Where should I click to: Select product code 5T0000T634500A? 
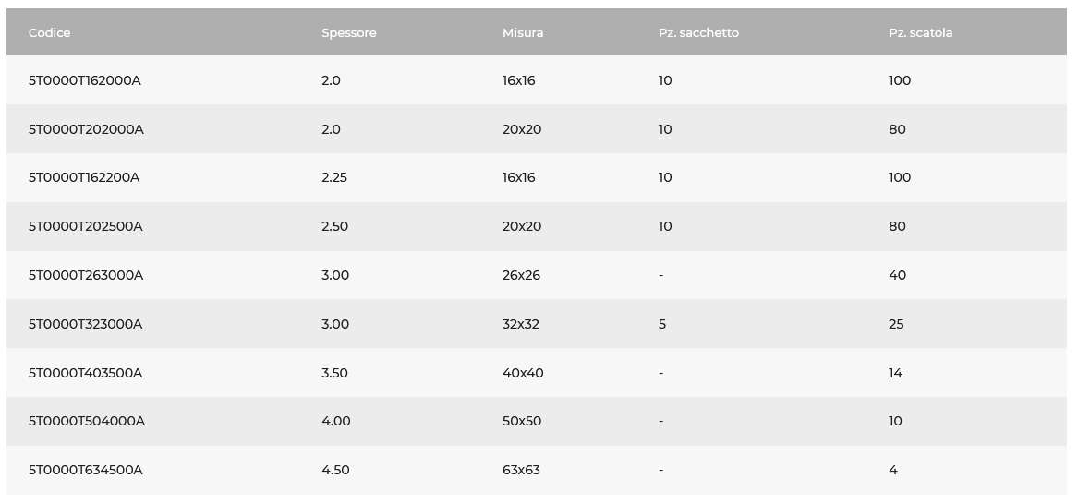tap(85, 470)
